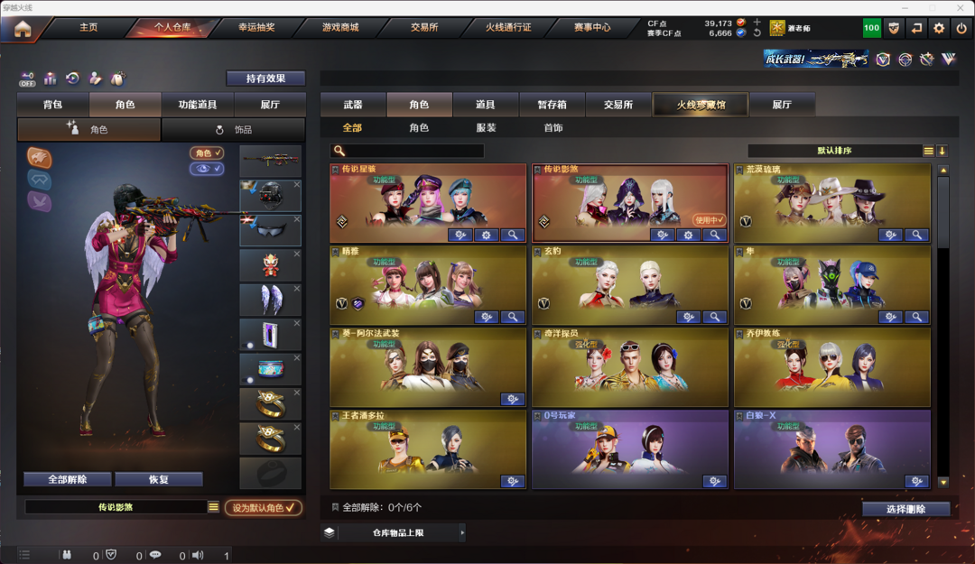Open the 幸运抽奖 lottery tab
The height and width of the screenshot is (564, 975).
coord(256,27)
